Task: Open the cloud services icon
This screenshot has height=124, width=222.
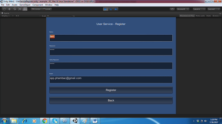Action: [x=172, y=9]
